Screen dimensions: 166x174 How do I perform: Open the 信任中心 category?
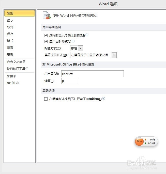[x=13, y=83]
